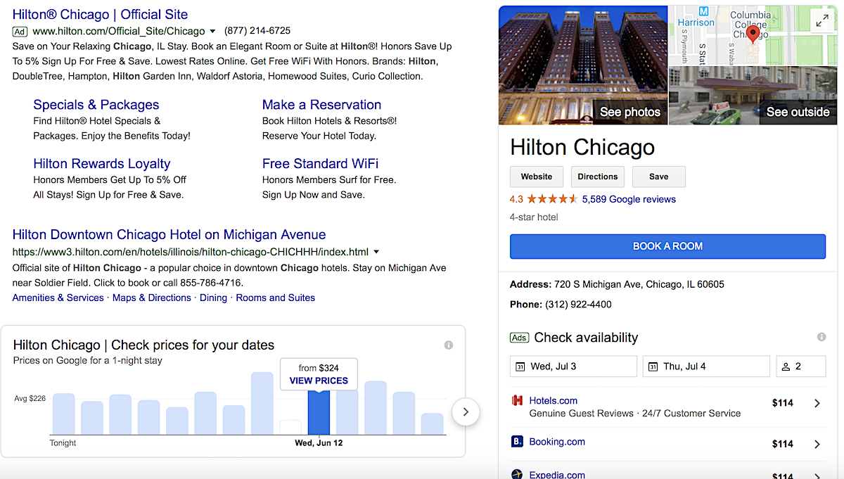Click the BOOK A ROOM button
The height and width of the screenshot is (479, 844).
[x=667, y=246]
